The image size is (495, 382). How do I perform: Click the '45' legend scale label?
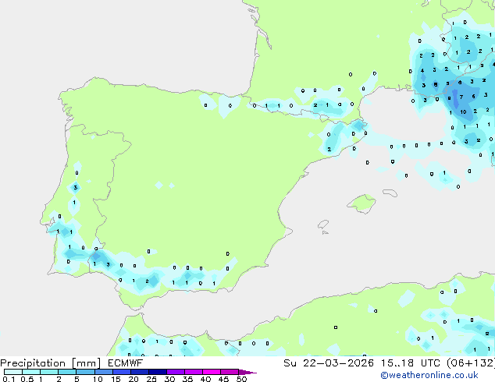pyautogui.click(x=223, y=379)
